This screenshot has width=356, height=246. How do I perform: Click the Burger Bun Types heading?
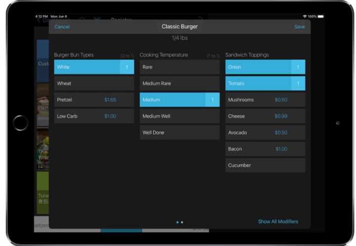(x=74, y=55)
